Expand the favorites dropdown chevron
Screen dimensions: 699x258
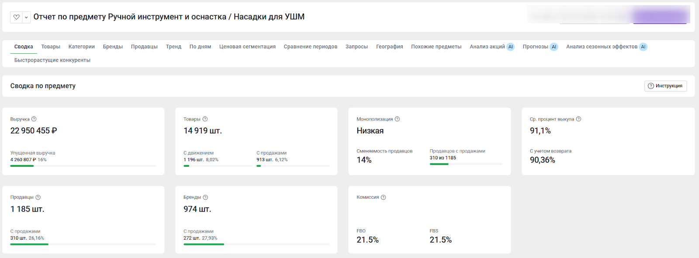click(x=26, y=17)
